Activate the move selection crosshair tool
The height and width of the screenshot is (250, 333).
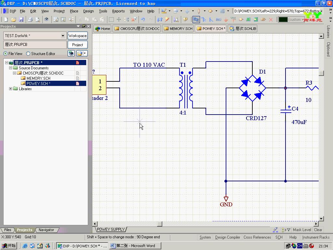[119, 20]
